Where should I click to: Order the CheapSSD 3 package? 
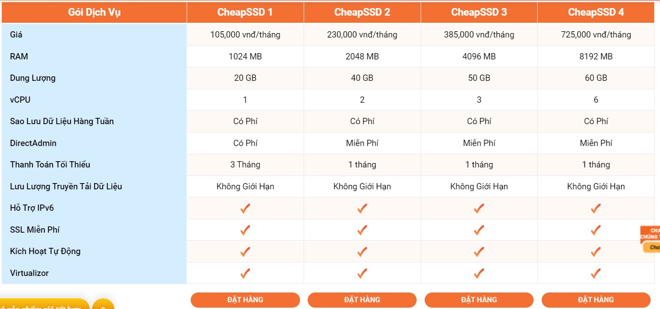coord(479,300)
